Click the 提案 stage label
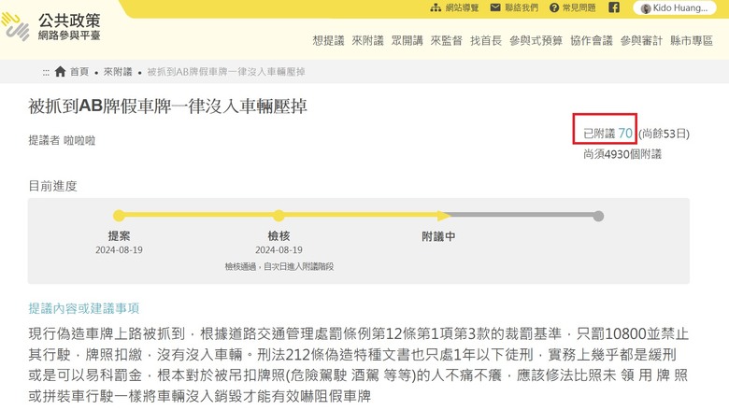Viewport: 729px width, 410px height. (119, 236)
